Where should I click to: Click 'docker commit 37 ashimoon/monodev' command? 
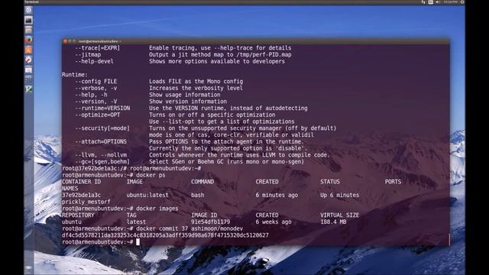click(x=189, y=228)
